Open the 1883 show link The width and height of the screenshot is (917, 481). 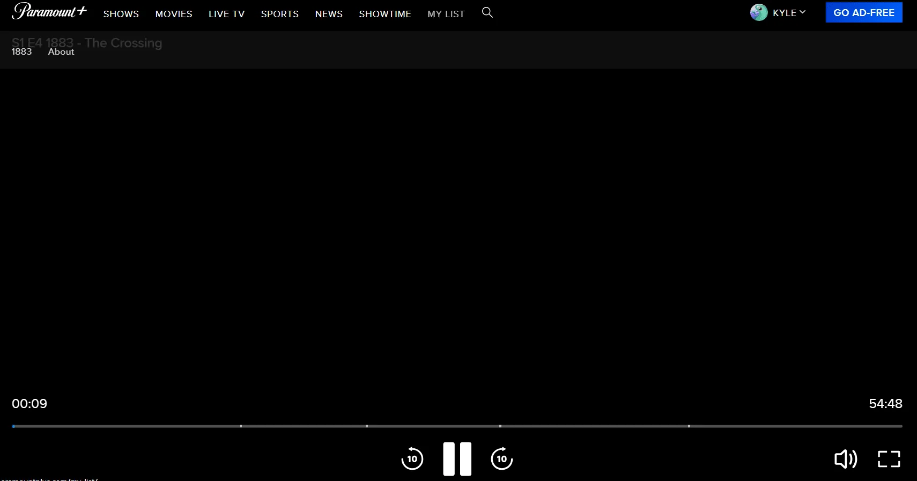coord(21,51)
